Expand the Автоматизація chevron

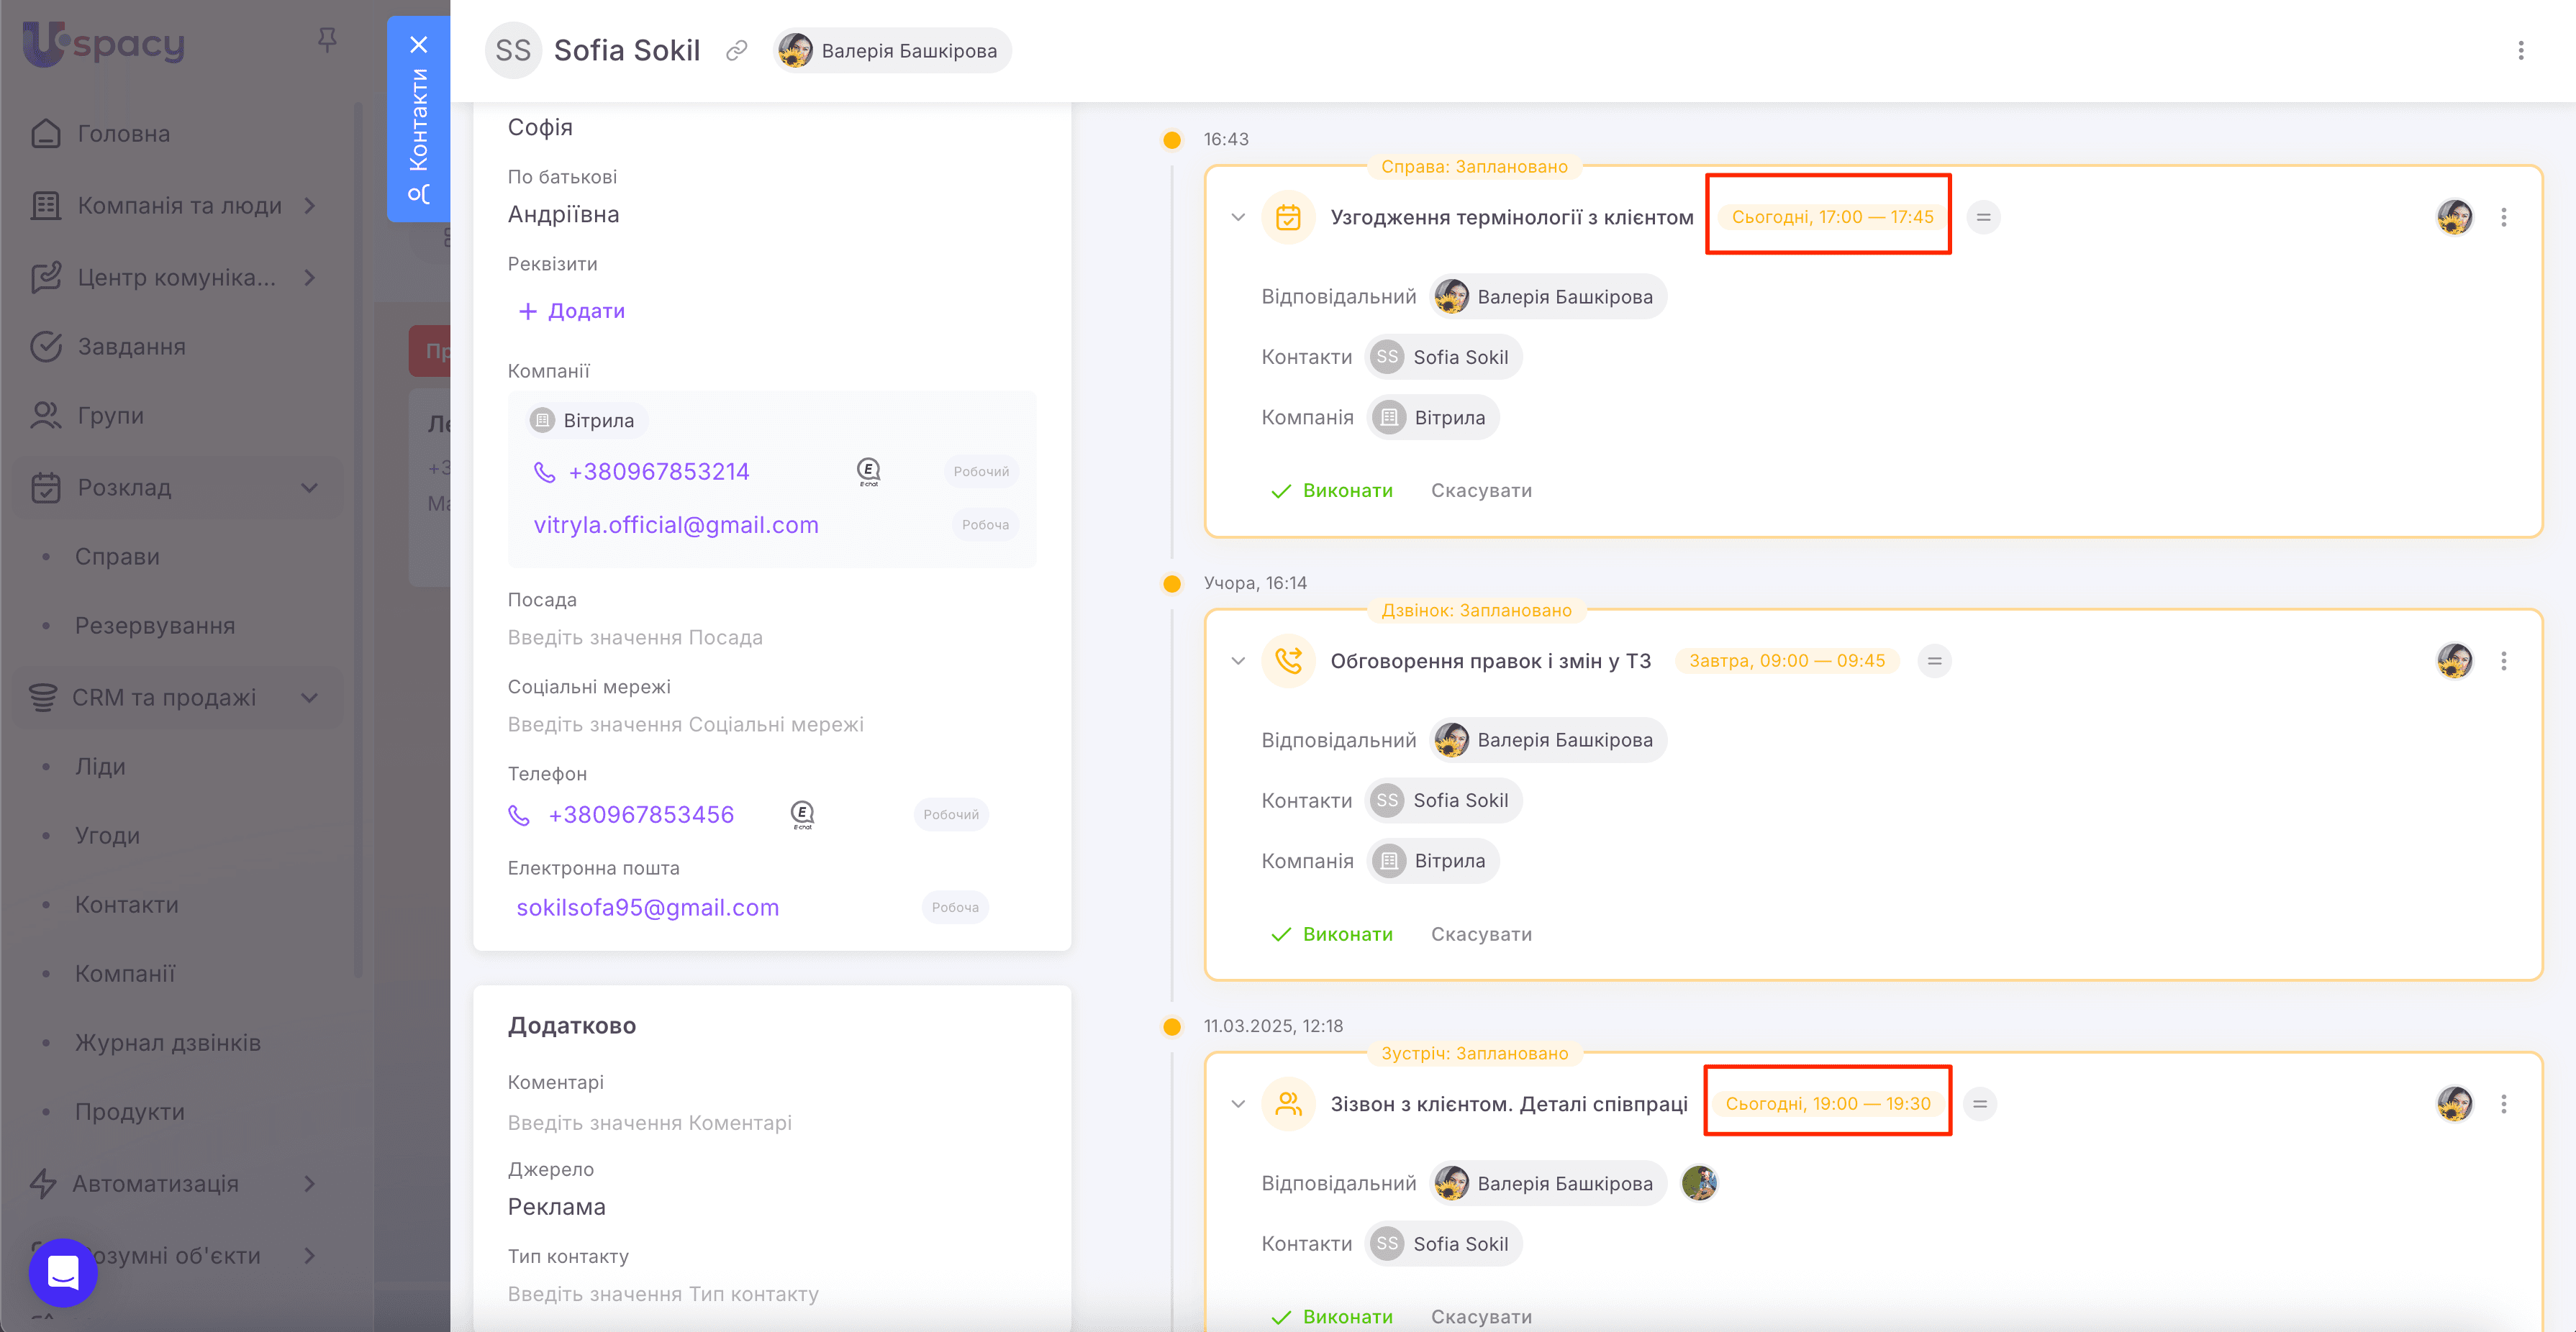[310, 1183]
